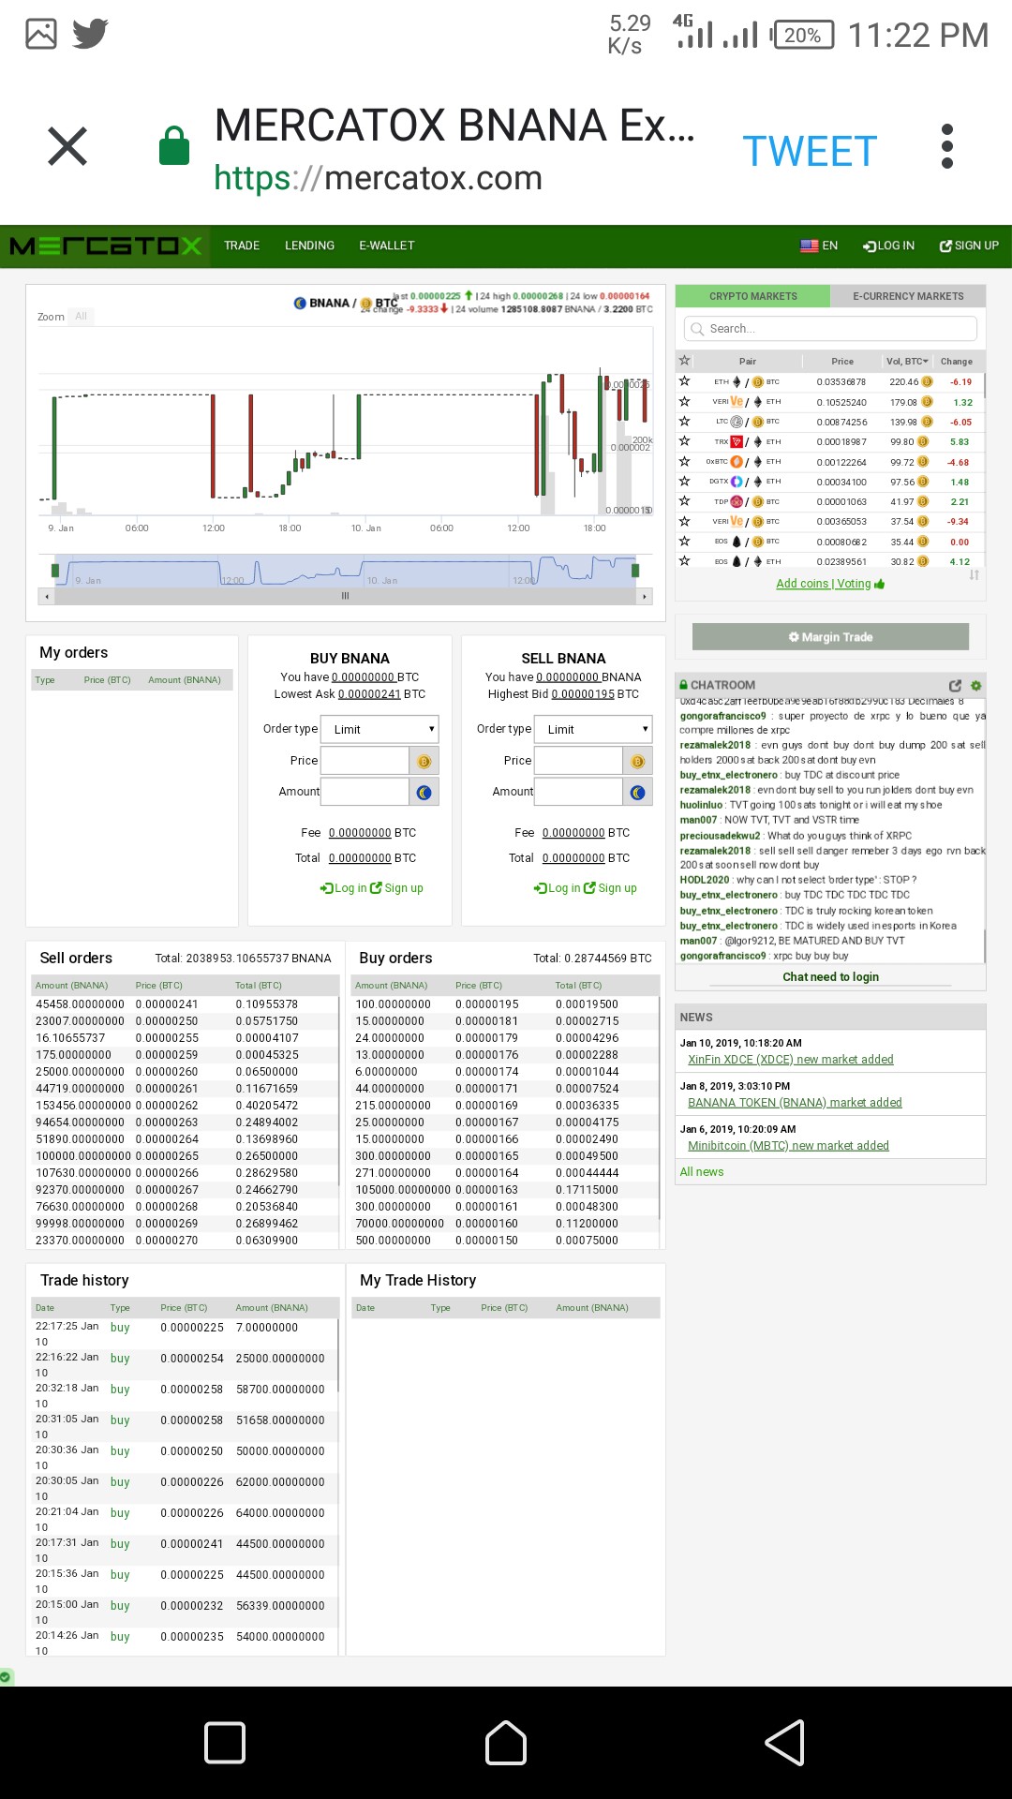The image size is (1012, 1799).
Task: Favorite the TRX/ETH pair star
Action: tap(685, 441)
